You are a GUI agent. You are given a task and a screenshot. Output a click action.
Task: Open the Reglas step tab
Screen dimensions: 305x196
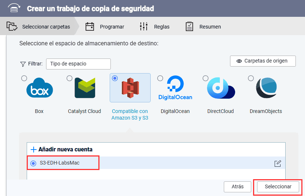pos(155,27)
